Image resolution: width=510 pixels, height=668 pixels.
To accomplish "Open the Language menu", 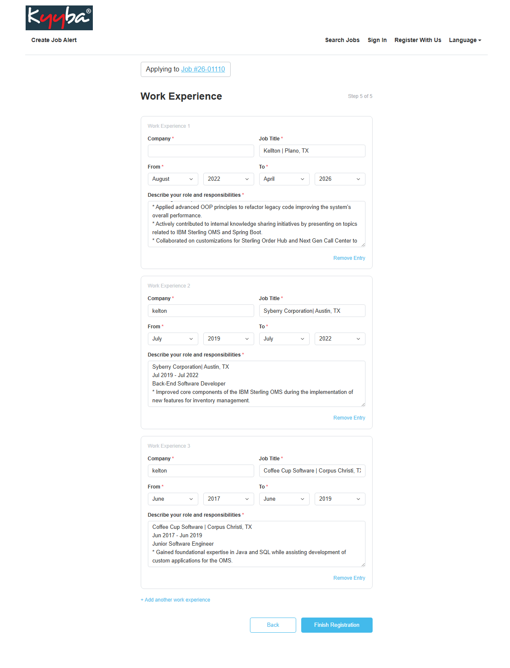I will click(465, 40).
